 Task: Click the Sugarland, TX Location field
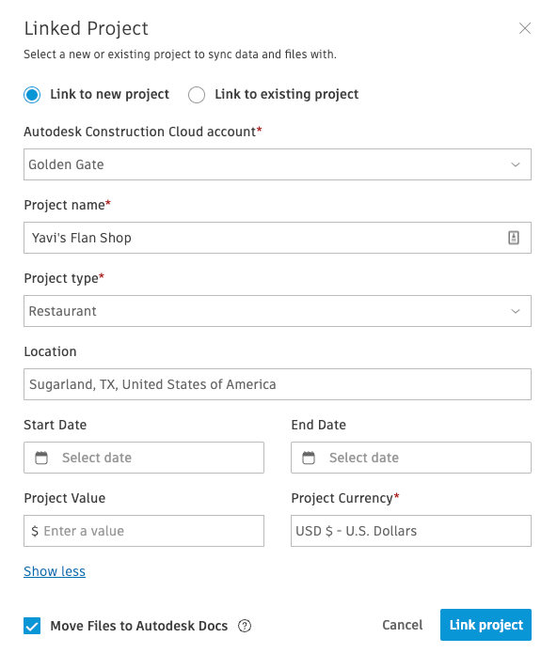click(278, 384)
